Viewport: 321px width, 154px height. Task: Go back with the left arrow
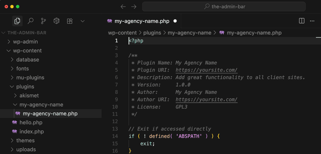click(123, 7)
